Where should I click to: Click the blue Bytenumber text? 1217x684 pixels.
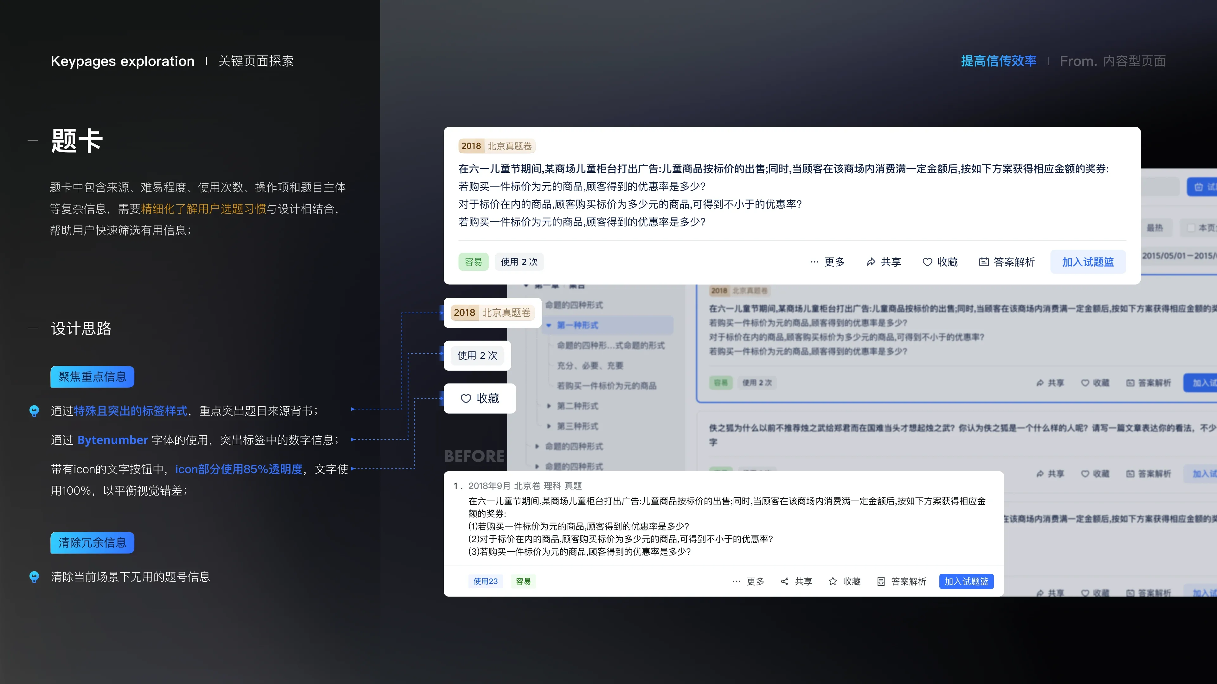tap(113, 440)
